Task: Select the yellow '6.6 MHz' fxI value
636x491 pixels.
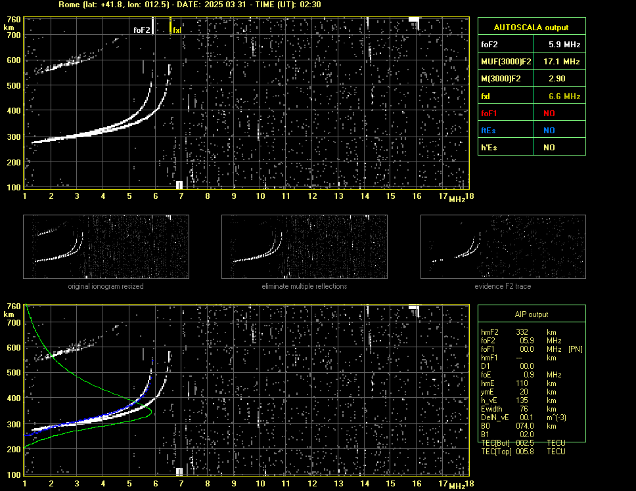Action: 564,96
